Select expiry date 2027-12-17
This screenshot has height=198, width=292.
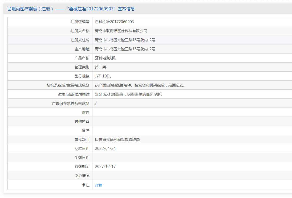[106, 167]
